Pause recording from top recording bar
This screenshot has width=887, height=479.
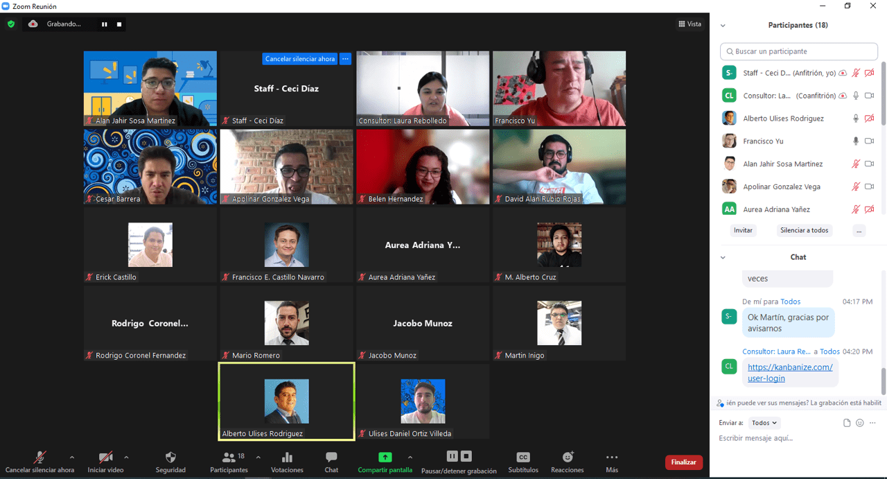[105, 24]
